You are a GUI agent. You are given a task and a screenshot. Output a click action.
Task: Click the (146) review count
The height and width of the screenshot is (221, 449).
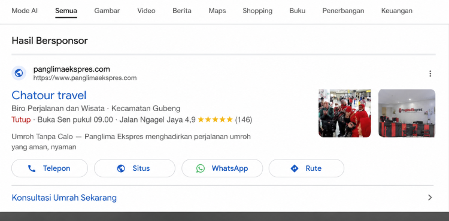pos(244,119)
